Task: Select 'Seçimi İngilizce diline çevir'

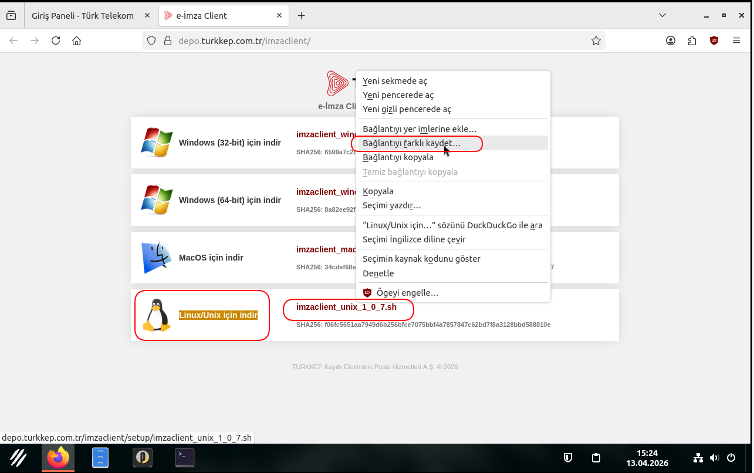Action: pyautogui.click(x=453, y=239)
